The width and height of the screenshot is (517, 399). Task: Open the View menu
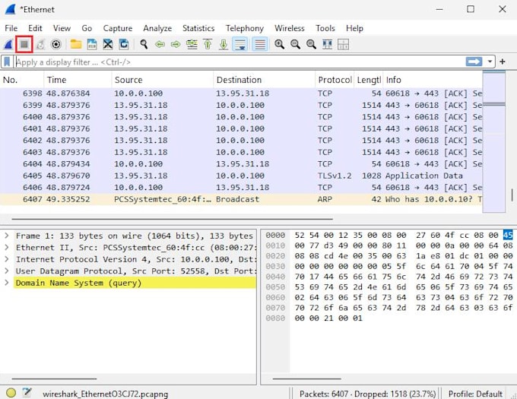(x=62, y=28)
